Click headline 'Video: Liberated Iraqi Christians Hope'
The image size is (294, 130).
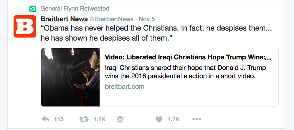(x=188, y=57)
